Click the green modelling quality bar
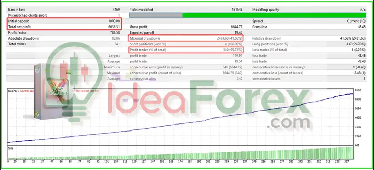374x170 pixels. pyautogui.click(x=274, y=15)
